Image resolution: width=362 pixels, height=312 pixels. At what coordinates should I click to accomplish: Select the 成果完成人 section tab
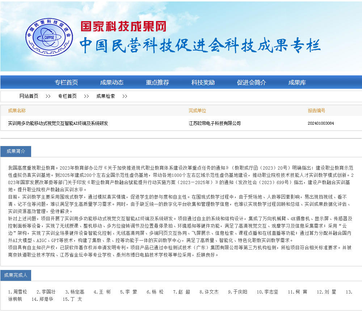point(16,275)
